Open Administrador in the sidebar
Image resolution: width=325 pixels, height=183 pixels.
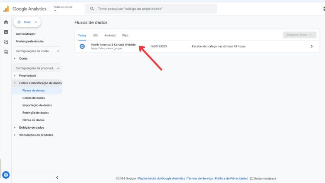[26, 34]
